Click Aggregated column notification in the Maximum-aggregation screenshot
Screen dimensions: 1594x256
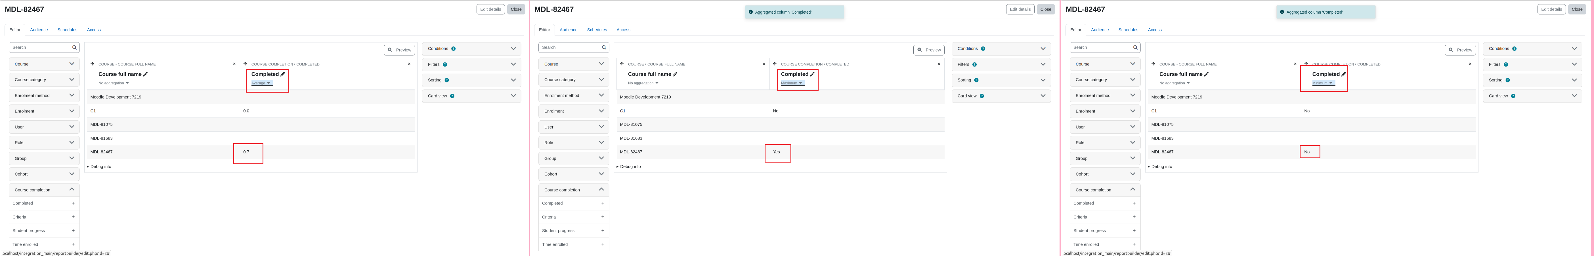point(794,12)
